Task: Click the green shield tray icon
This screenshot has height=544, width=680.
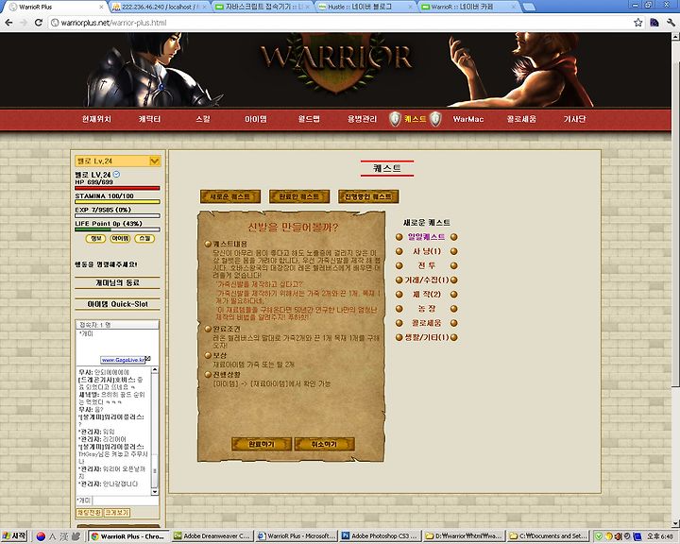Action: (x=599, y=536)
